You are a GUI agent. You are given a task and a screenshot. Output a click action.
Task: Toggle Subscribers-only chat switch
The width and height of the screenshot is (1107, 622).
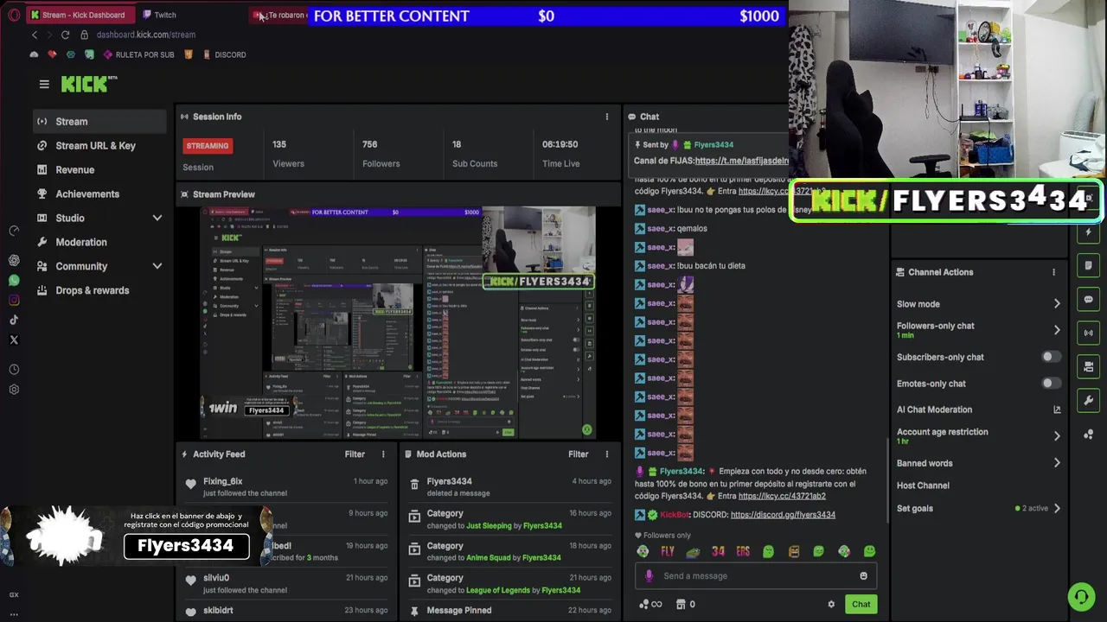pos(1051,357)
